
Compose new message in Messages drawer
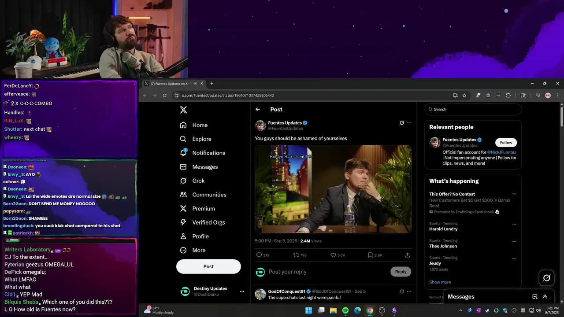tap(535, 297)
